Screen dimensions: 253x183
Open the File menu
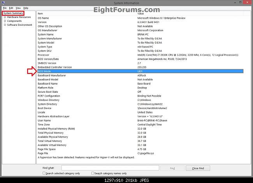click(x=5, y=8)
